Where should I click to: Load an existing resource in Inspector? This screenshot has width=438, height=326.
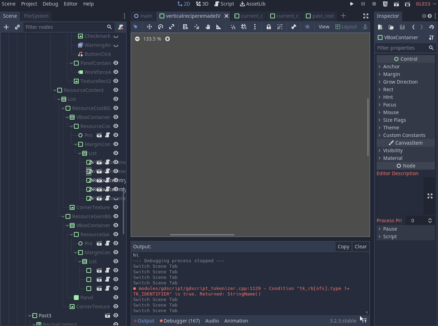pyautogui.click(x=391, y=27)
